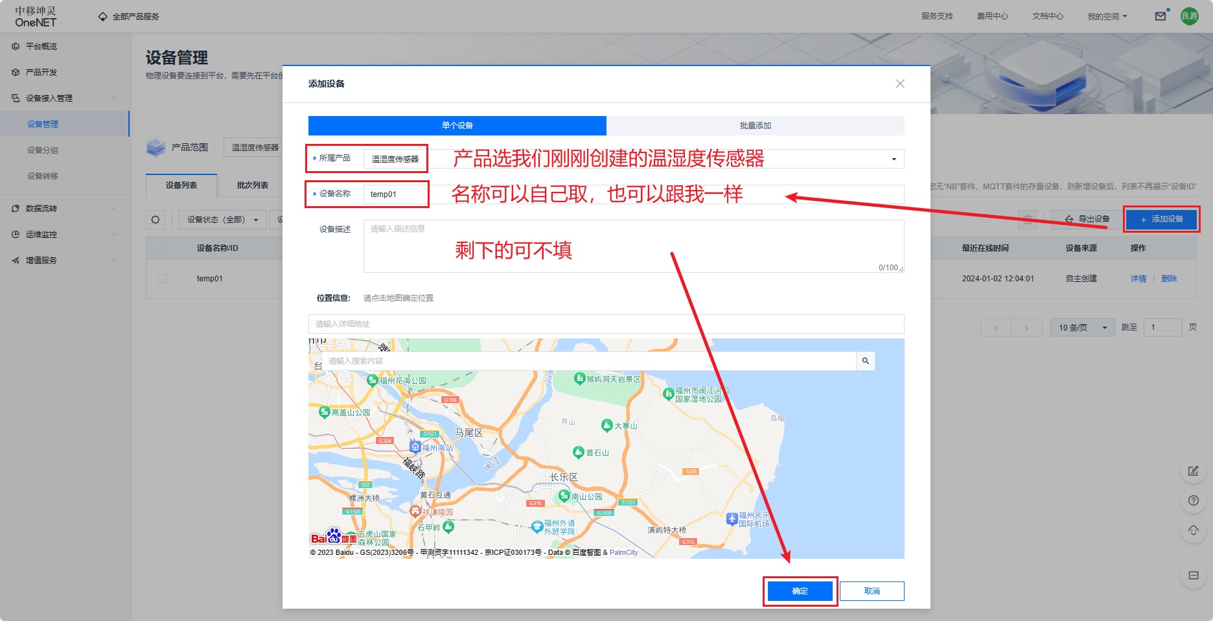This screenshot has width=1213, height=621.
Task: Switch to the 批量添加 tab
Action: [x=755, y=126]
